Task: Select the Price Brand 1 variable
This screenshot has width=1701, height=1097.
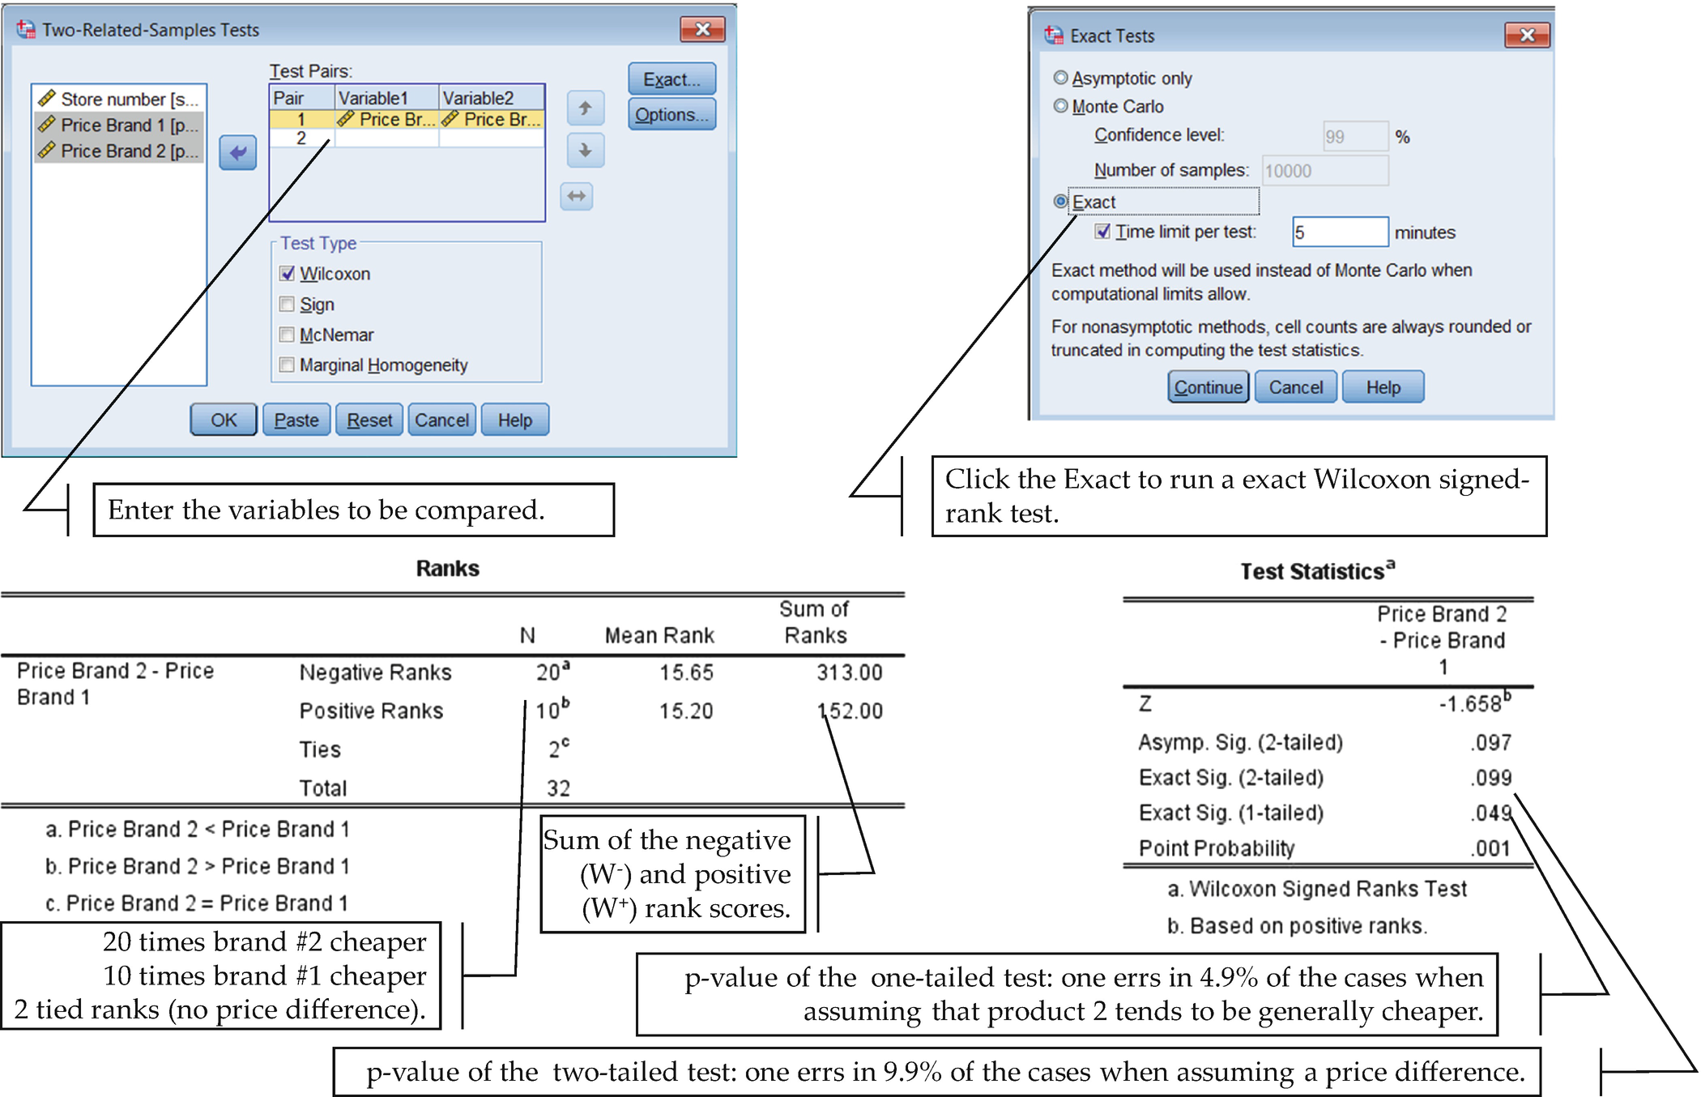Action: point(119,125)
